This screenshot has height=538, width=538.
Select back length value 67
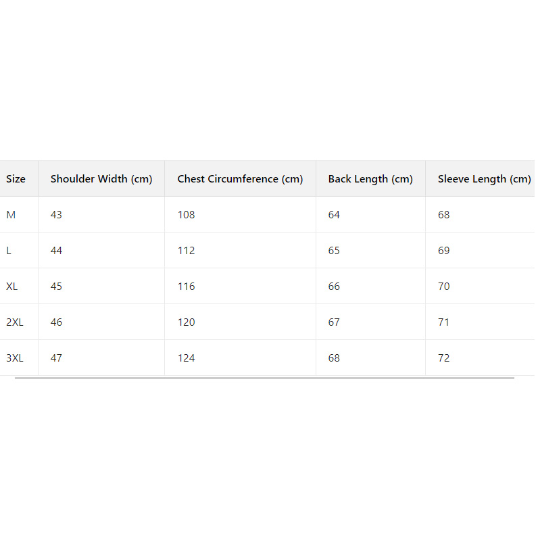tap(334, 322)
